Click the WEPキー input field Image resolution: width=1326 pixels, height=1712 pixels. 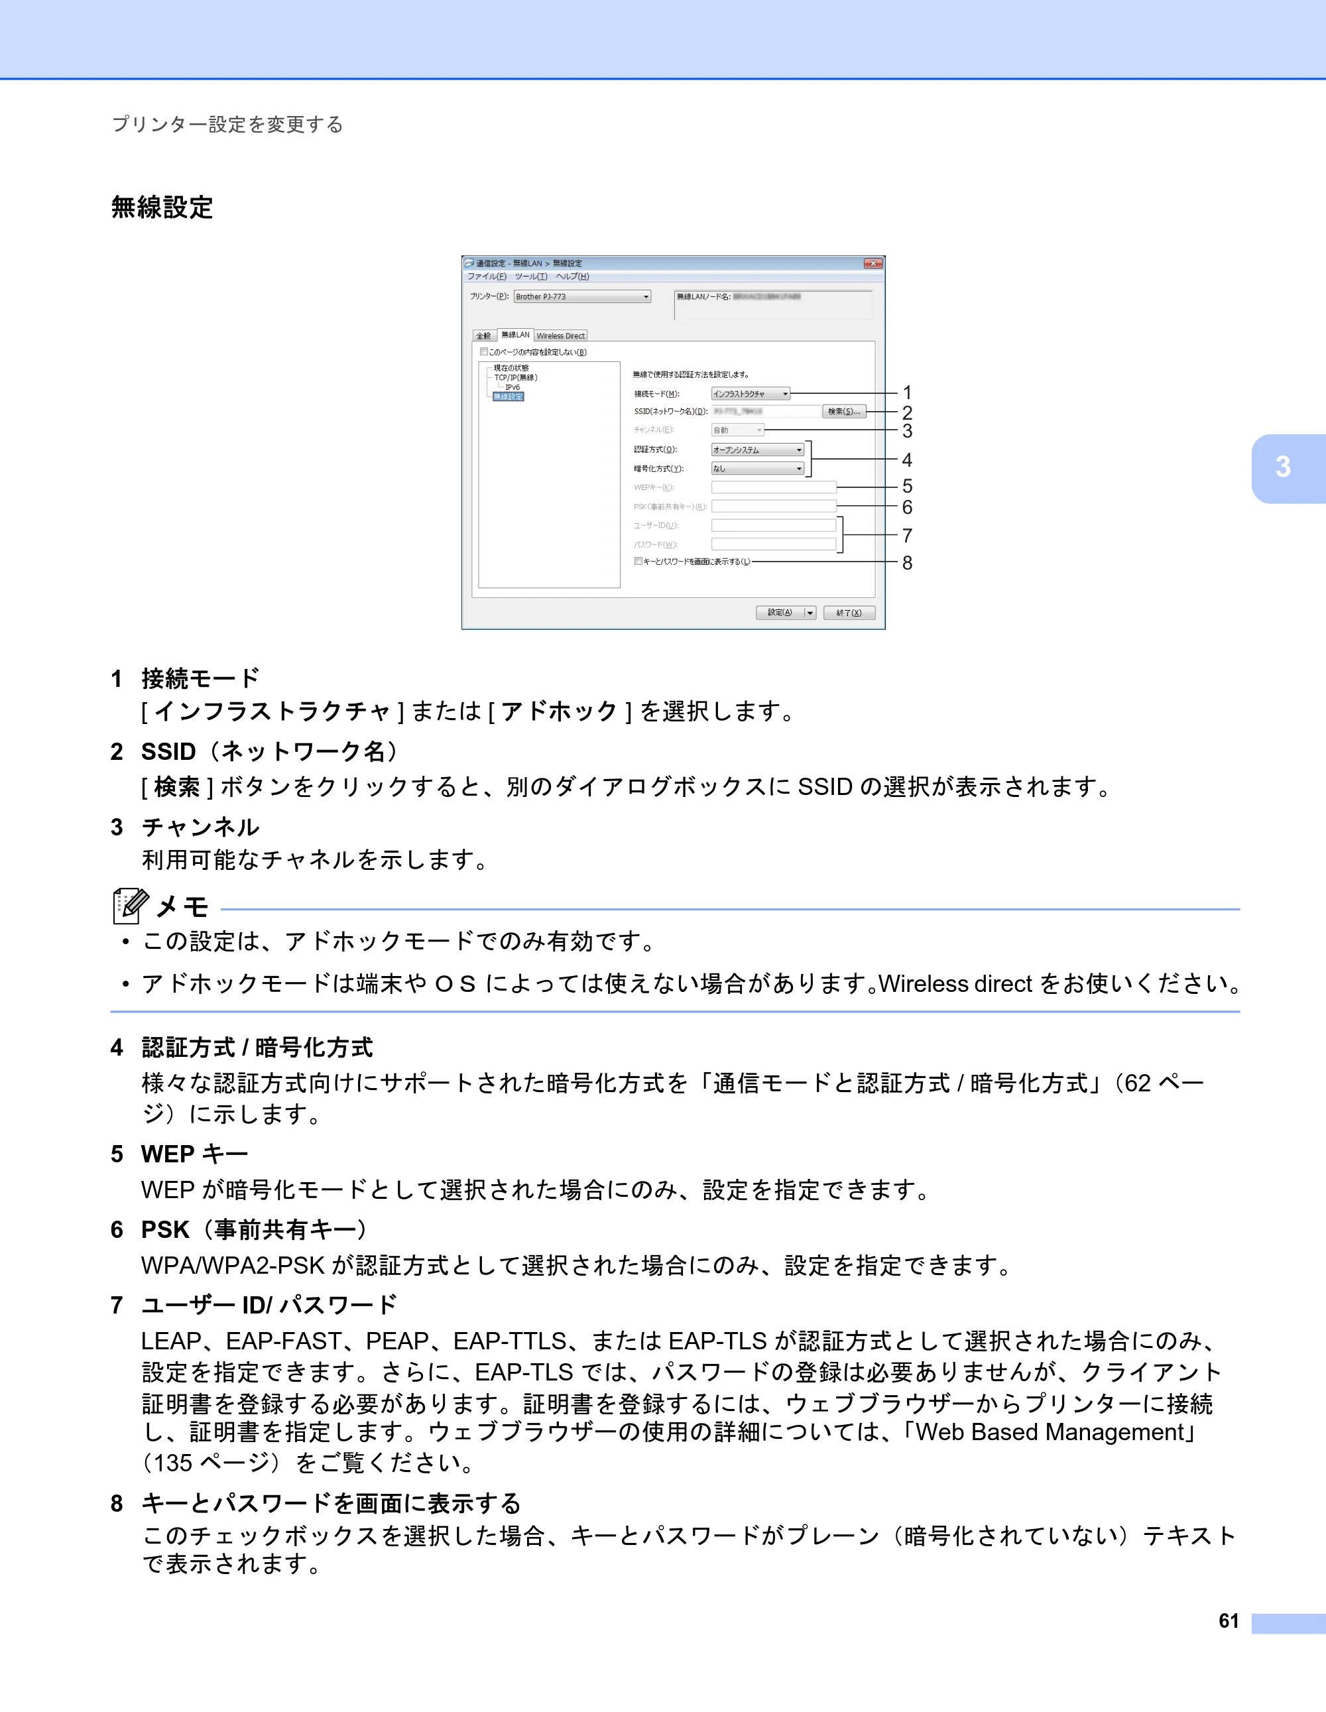coord(774,487)
